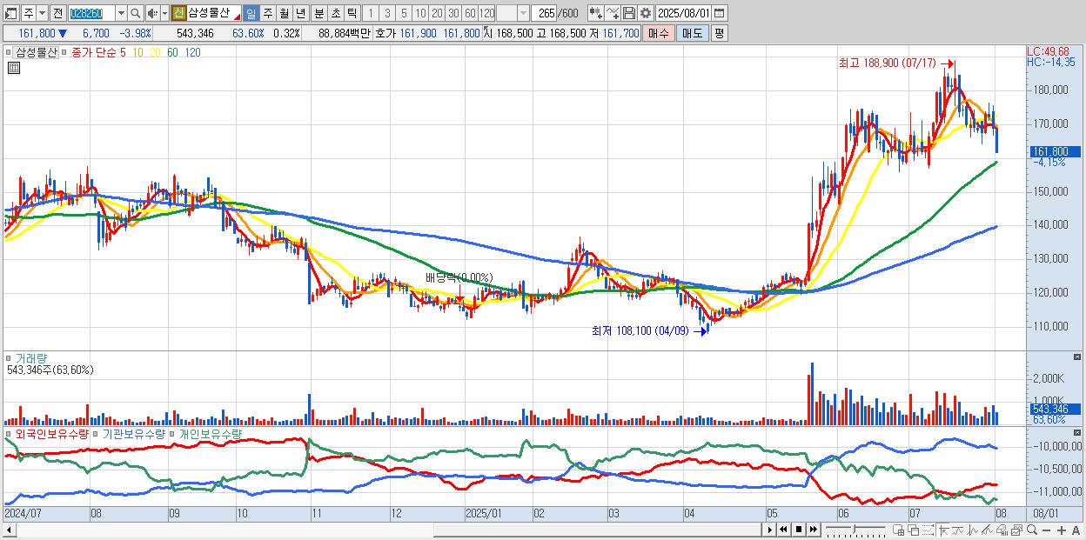Open the dropdown next to 주 at top left
The height and width of the screenshot is (540, 1086).
pos(42,13)
